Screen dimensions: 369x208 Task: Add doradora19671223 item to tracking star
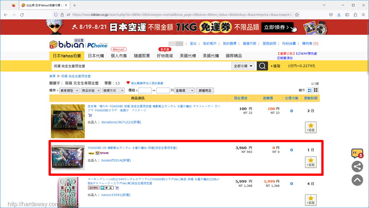point(311,127)
